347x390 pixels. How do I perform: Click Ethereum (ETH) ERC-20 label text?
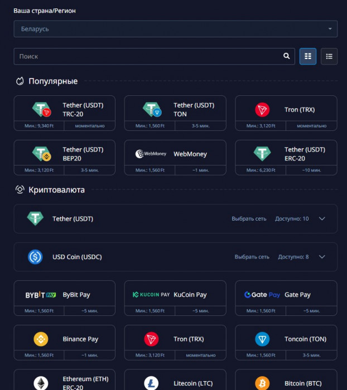point(85,383)
